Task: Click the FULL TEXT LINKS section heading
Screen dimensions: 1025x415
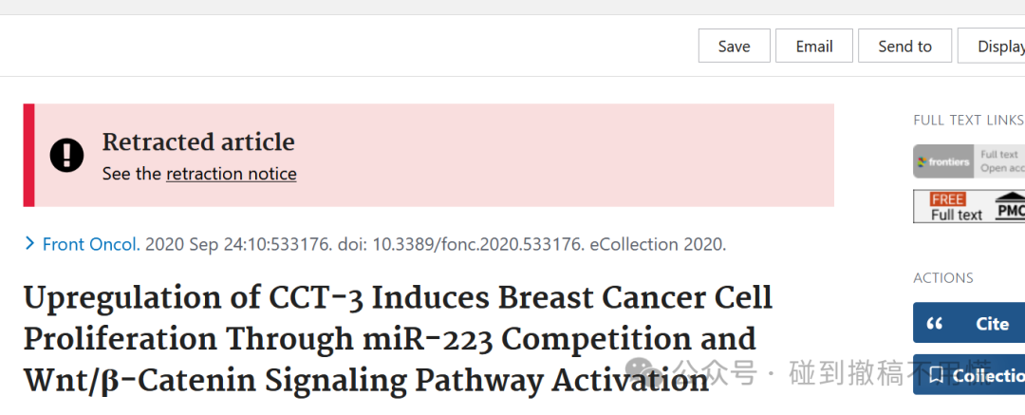Action: (x=968, y=121)
